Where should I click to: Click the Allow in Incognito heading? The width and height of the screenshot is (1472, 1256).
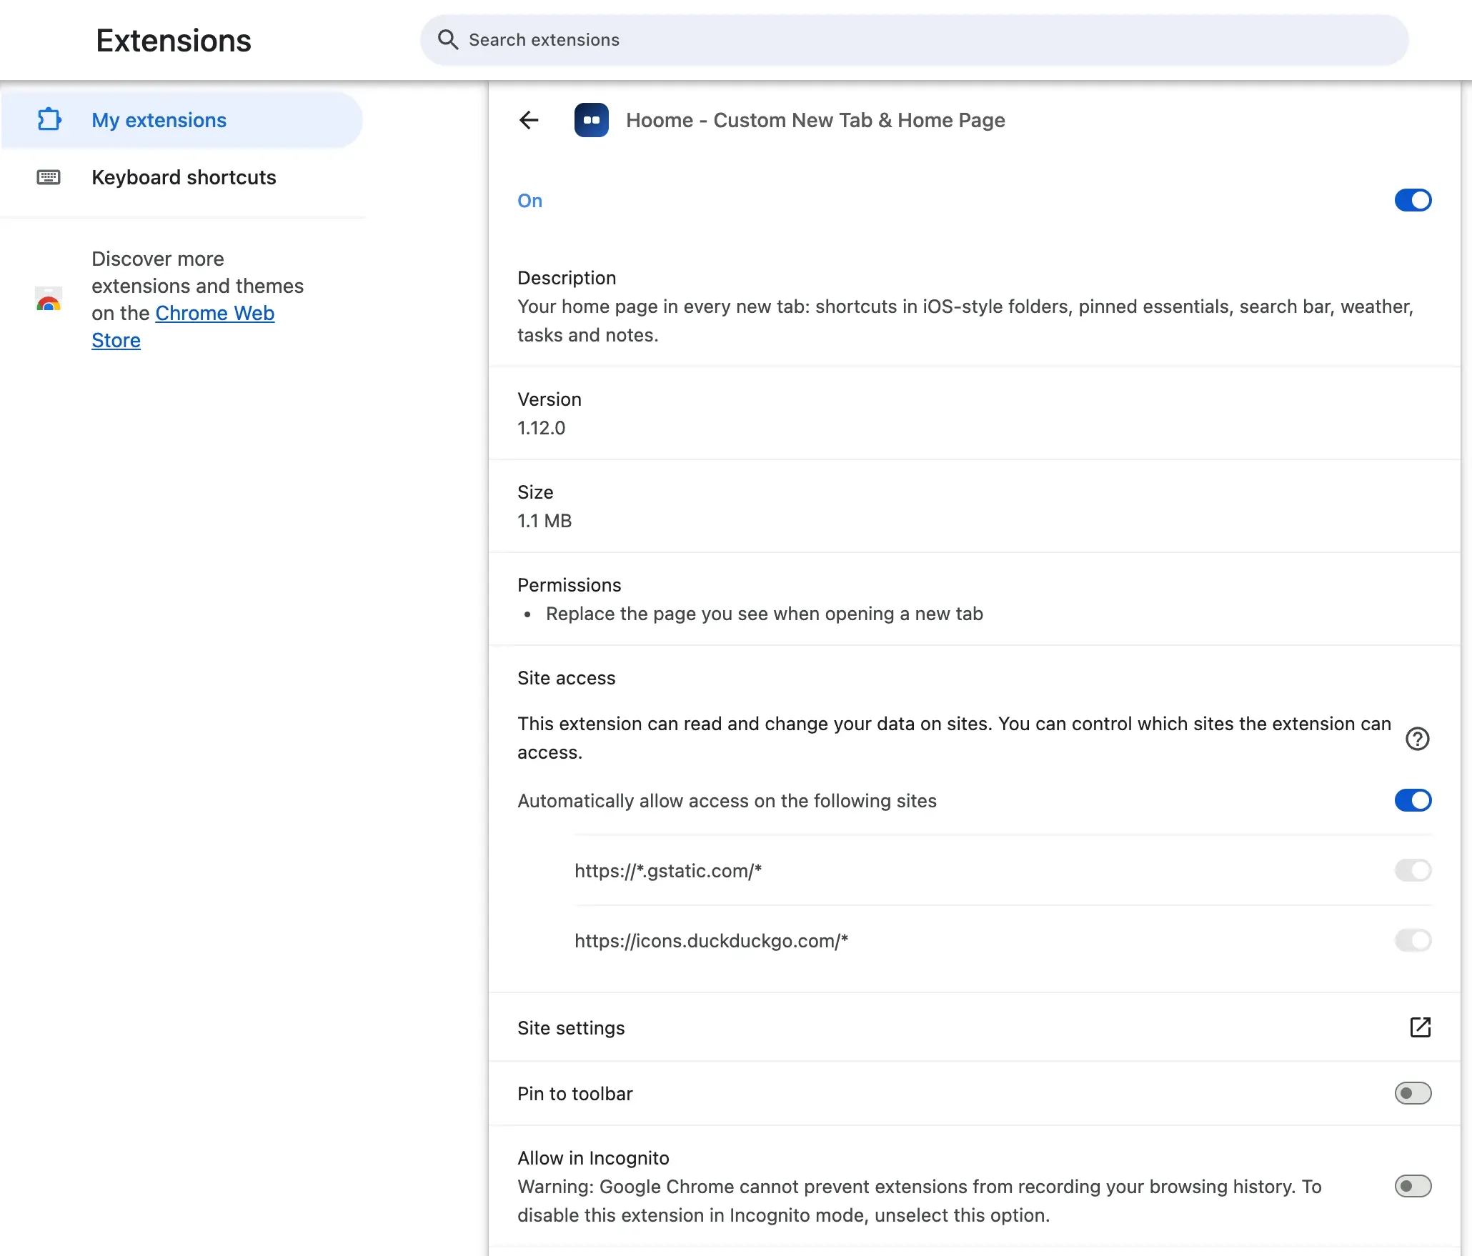tap(593, 1158)
